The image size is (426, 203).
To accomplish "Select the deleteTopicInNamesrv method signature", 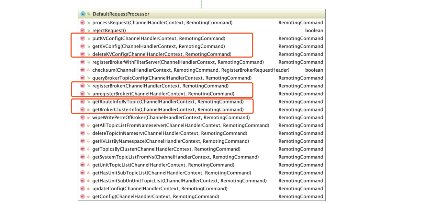I will 170,133.
